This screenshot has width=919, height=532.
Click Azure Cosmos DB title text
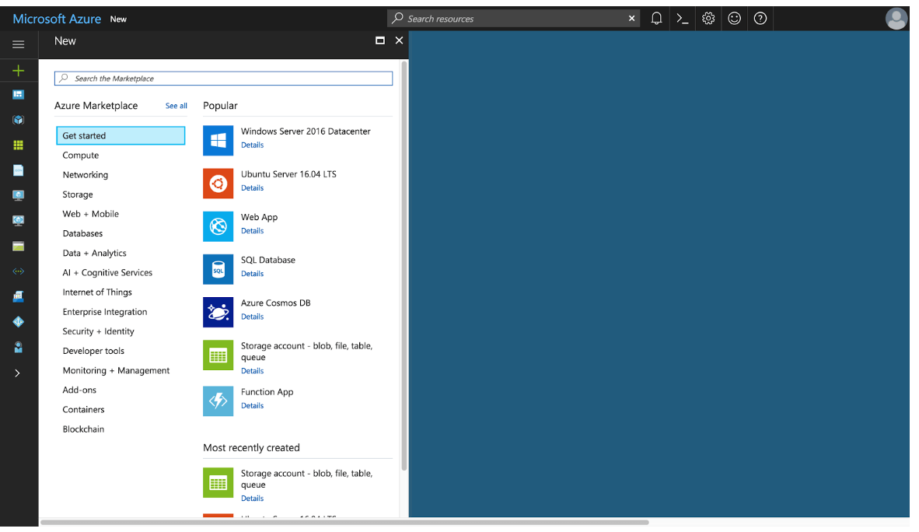pyautogui.click(x=275, y=303)
